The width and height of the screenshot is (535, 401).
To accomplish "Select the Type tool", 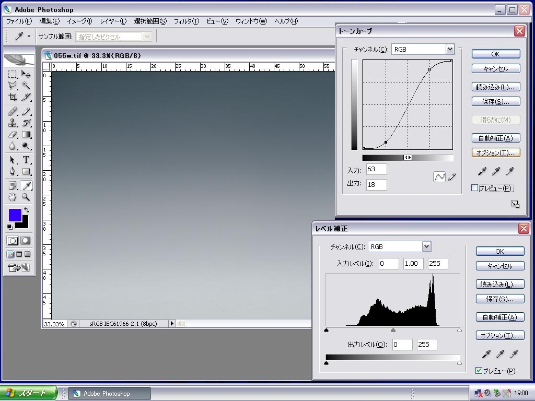I will pos(26,160).
